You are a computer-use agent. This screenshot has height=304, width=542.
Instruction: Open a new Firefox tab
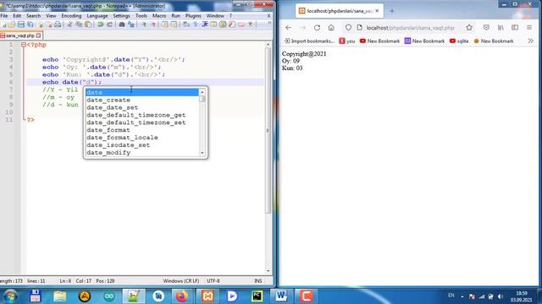click(x=392, y=11)
